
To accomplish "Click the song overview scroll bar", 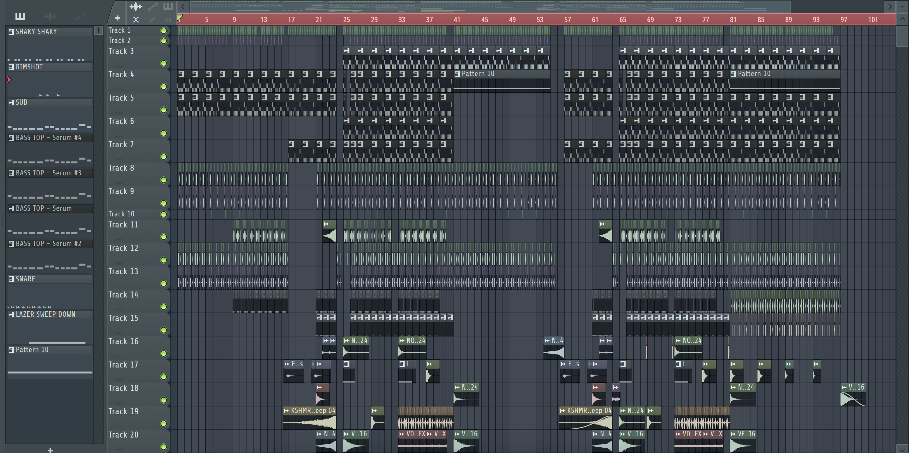I will point(490,6).
